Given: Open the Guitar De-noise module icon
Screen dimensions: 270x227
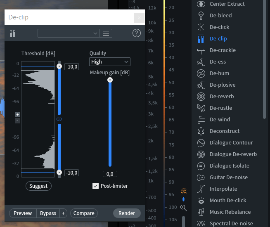Looking at the screenshot, I should [x=201, y=177].
